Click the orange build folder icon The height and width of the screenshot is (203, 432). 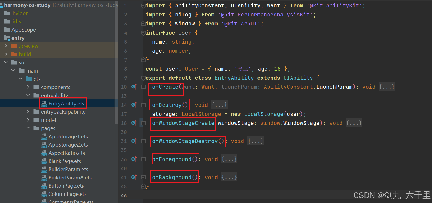14,54
